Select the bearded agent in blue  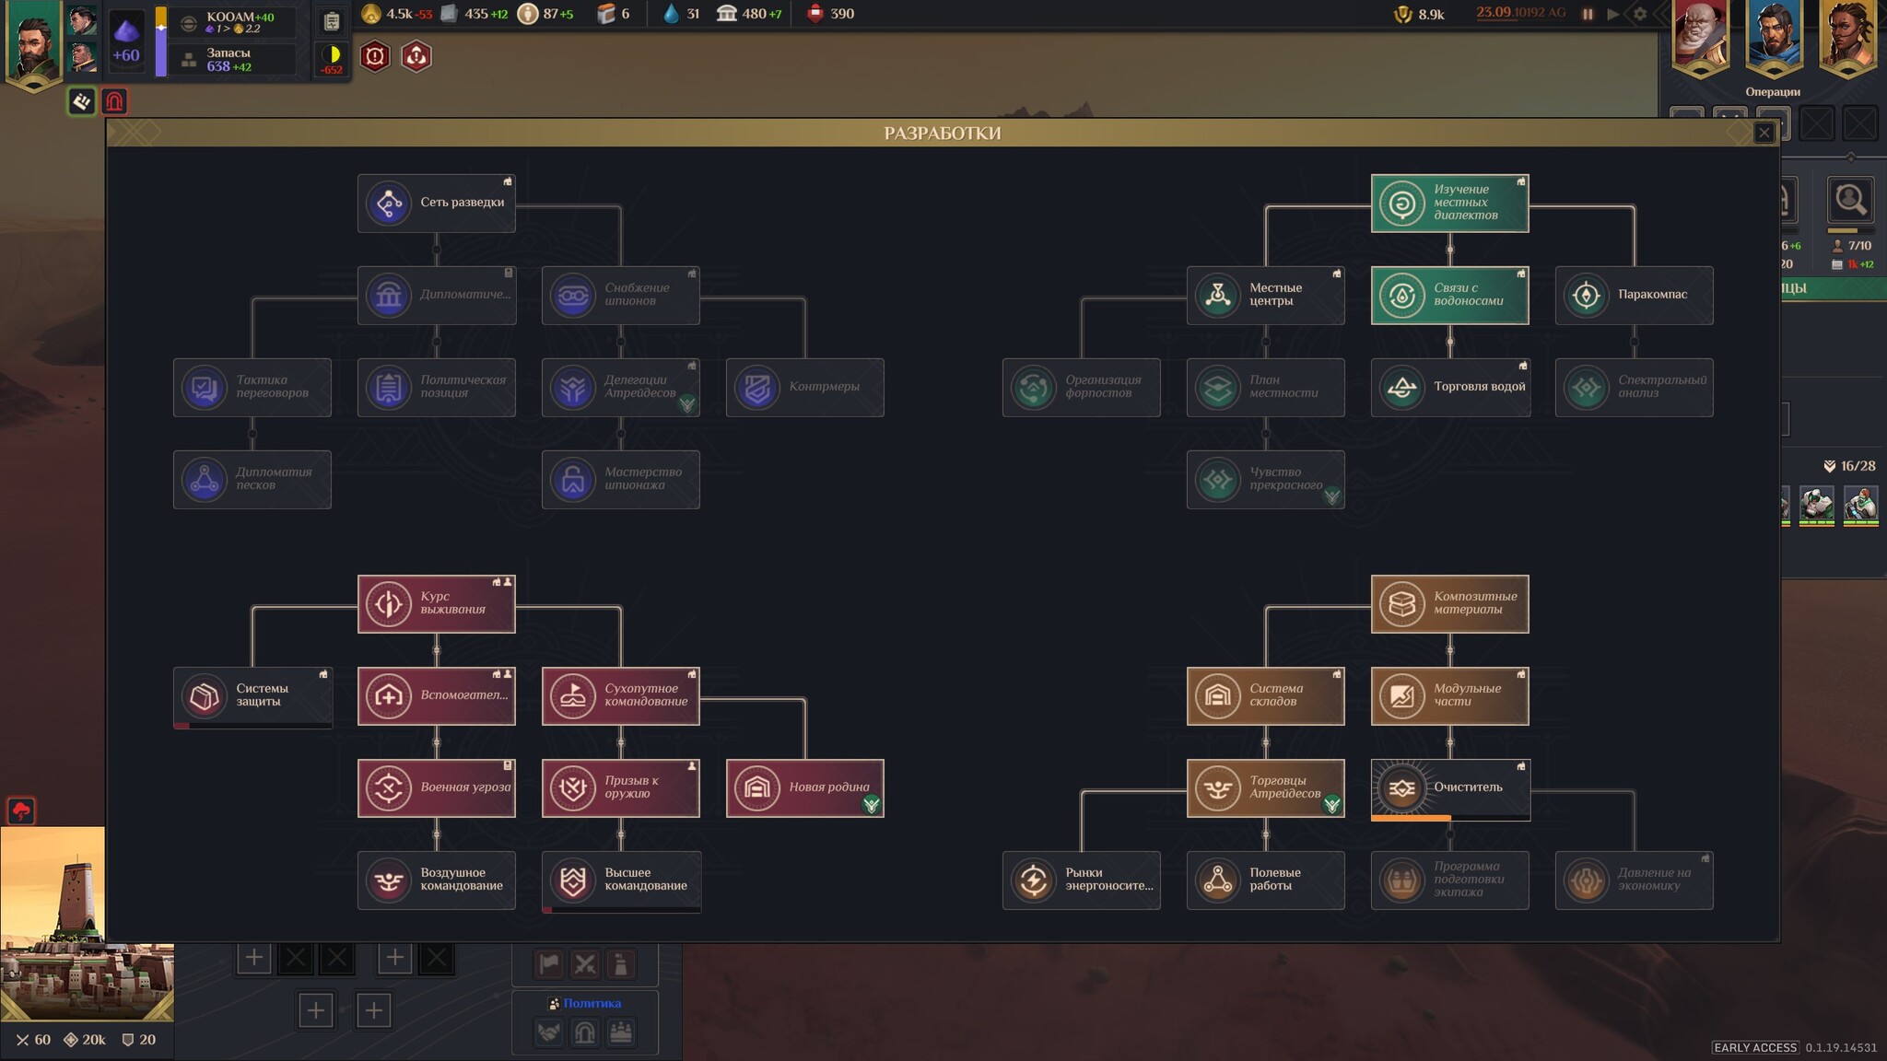(1775, 37)
